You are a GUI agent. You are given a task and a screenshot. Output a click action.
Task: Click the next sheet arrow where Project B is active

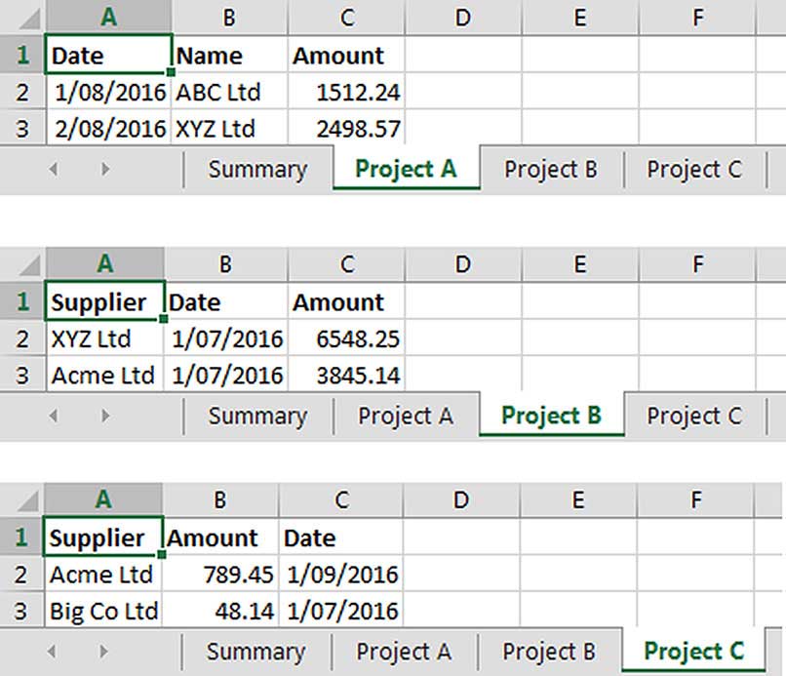point(104,416)
